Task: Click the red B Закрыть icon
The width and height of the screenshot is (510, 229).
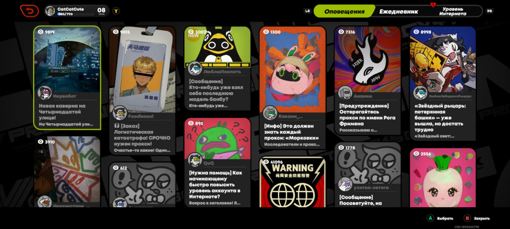Action: point(467,218)
